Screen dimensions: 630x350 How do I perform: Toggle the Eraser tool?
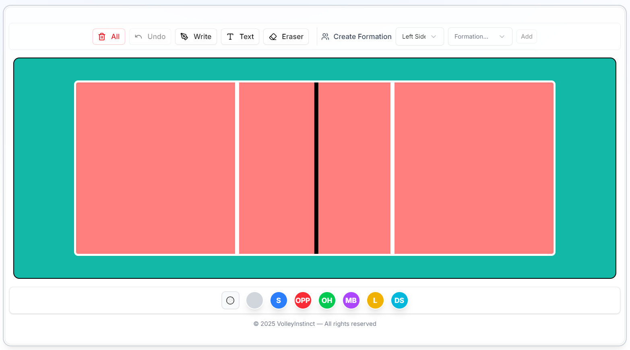[286, 37]
